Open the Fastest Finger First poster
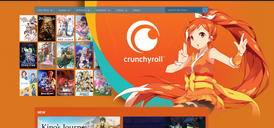 click(x=28, y=28)
